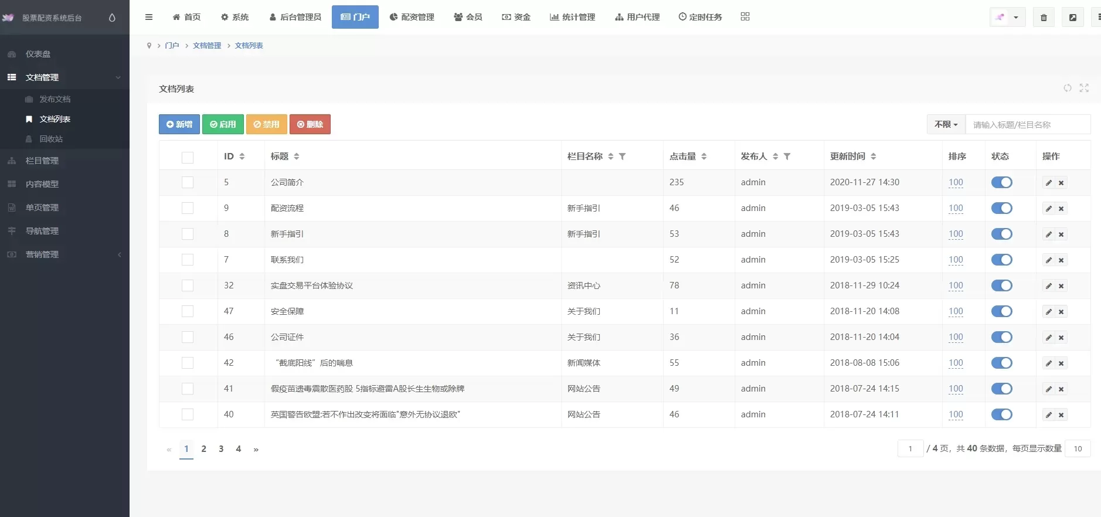Toggle status switch for 公司简介
1101x517 pixels.
1001,182
